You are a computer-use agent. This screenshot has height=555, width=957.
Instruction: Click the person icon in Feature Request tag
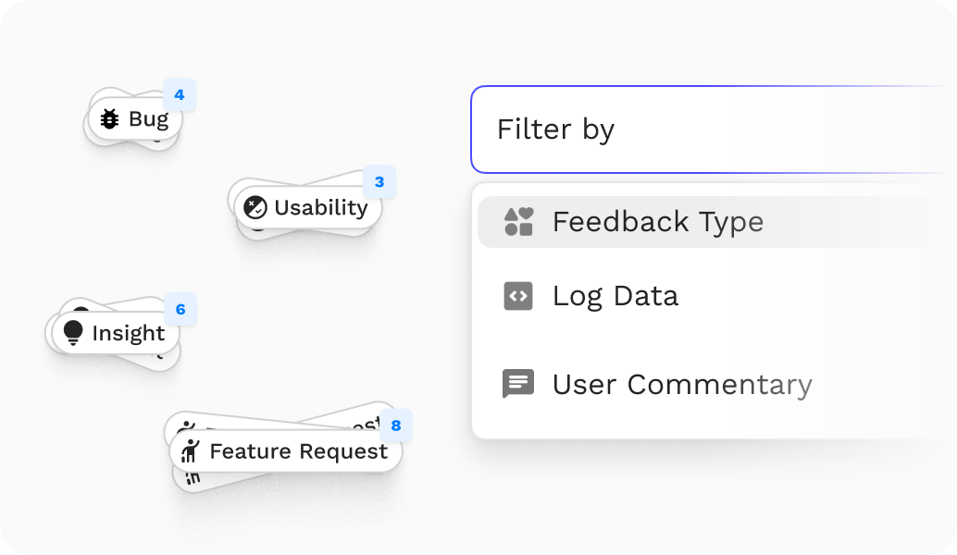tap(191, 450)
